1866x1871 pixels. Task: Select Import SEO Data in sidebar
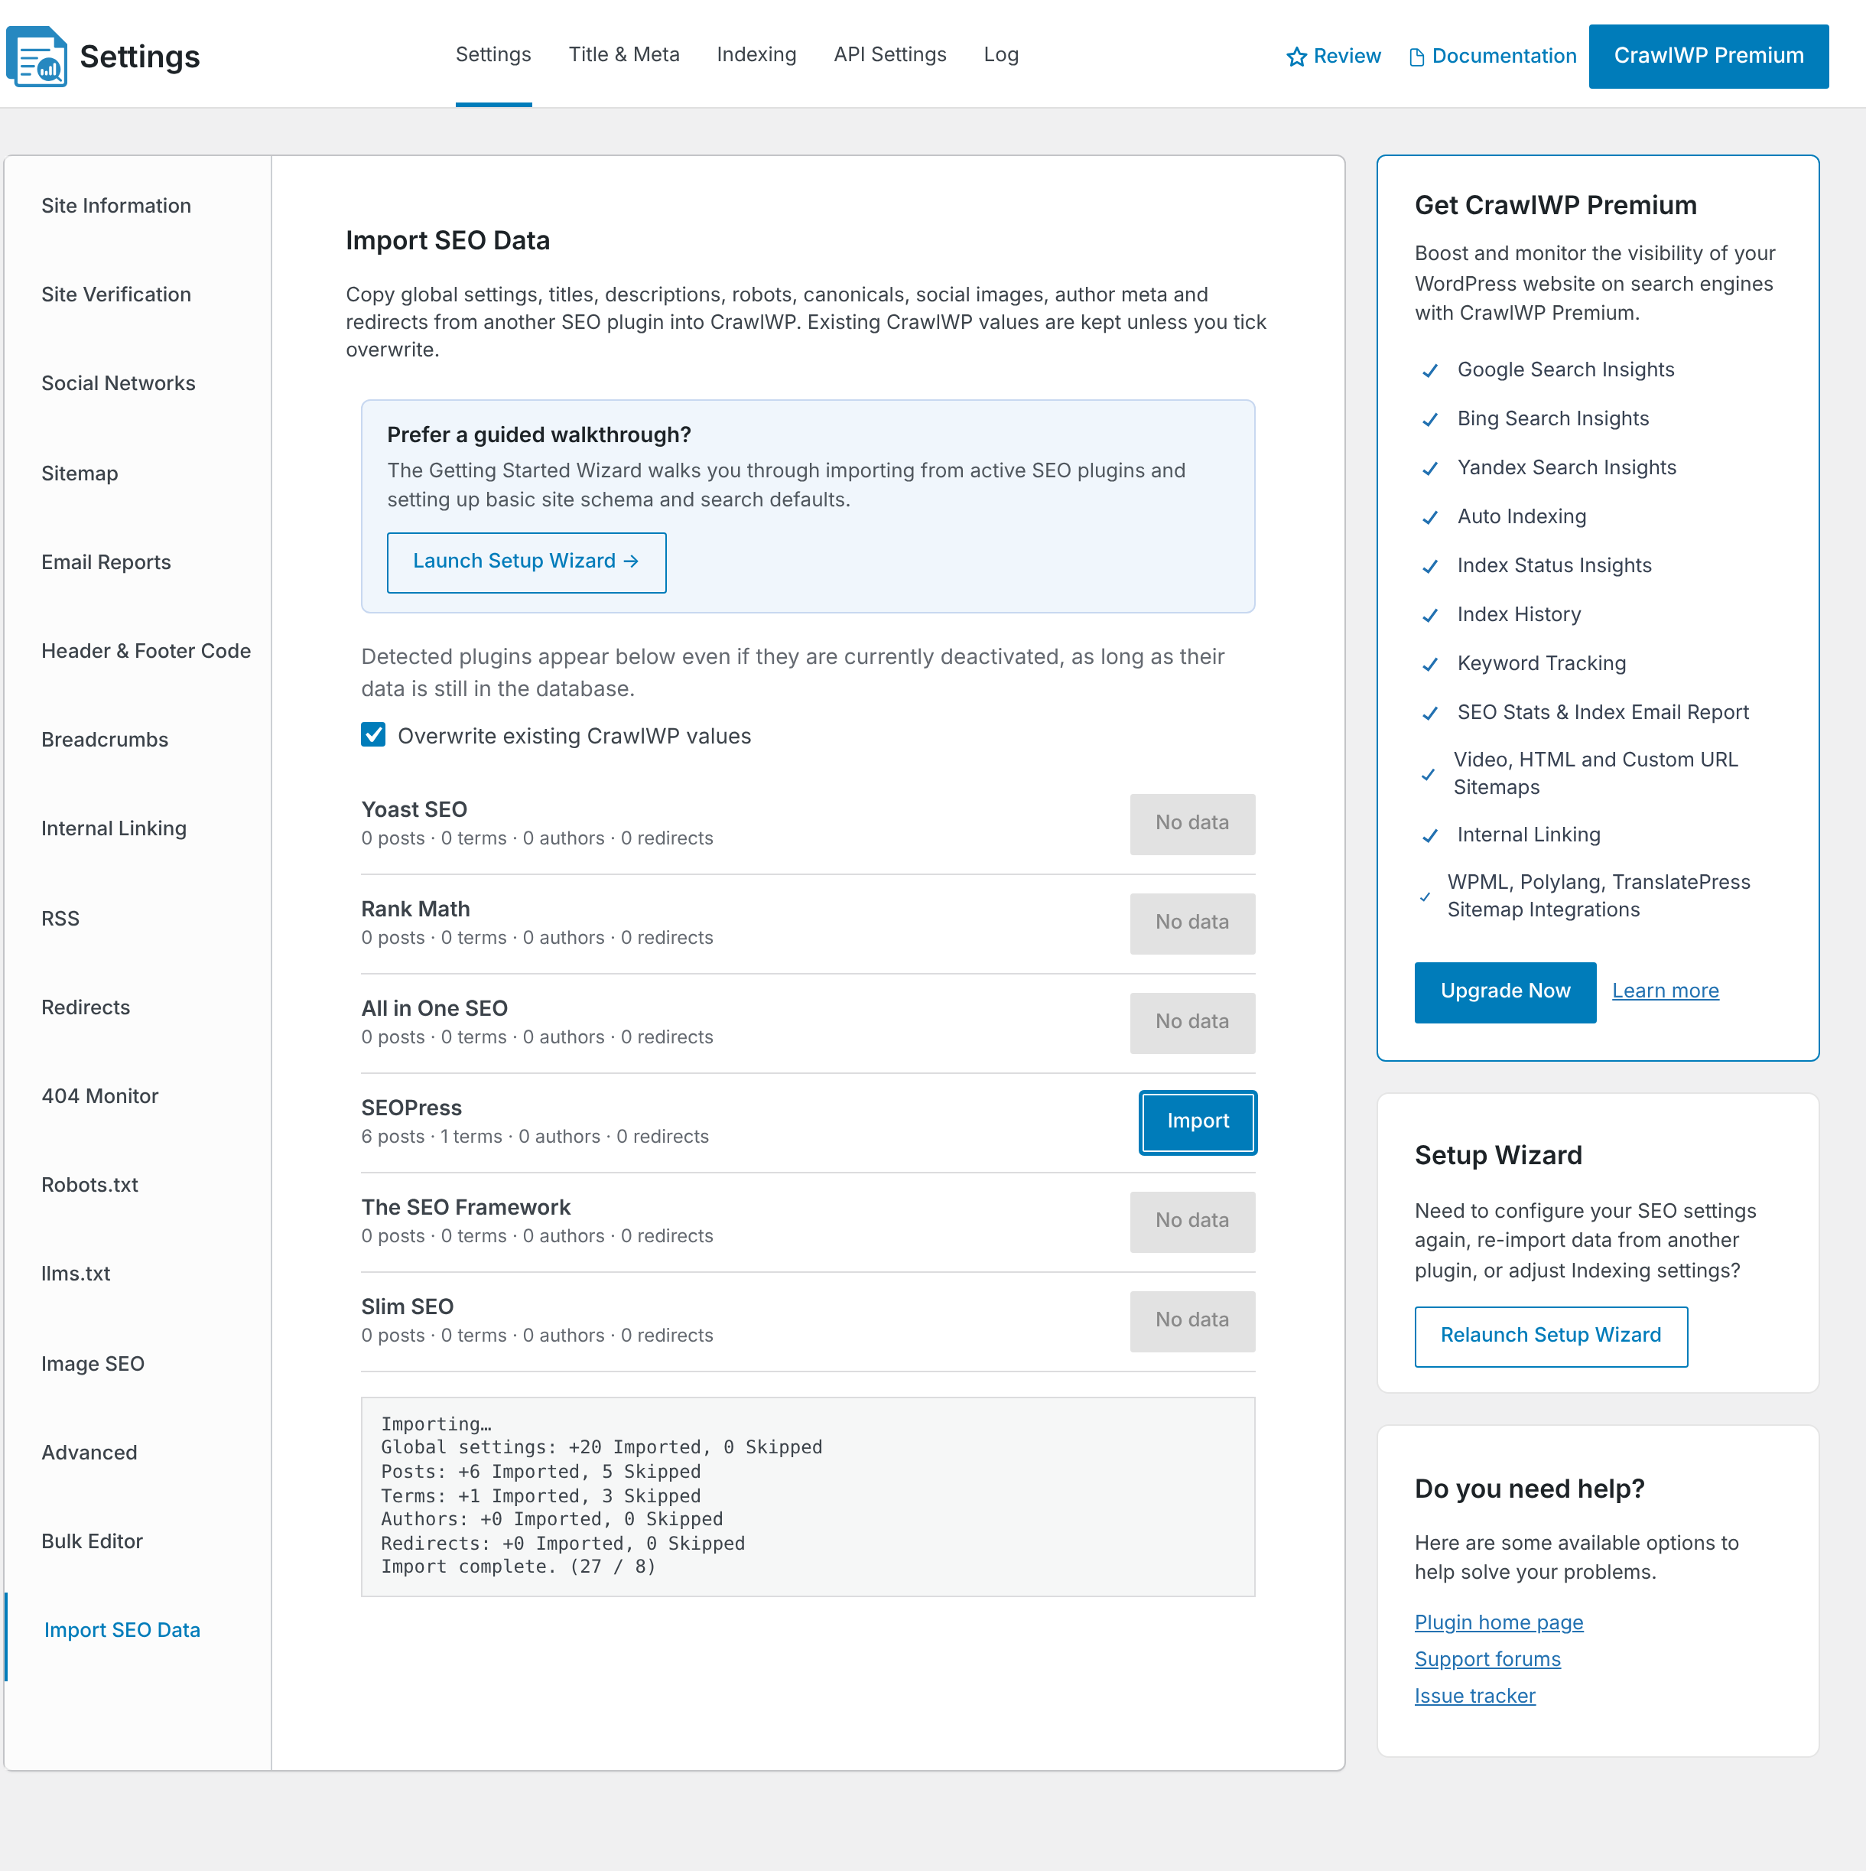[x=122, y=1630]
